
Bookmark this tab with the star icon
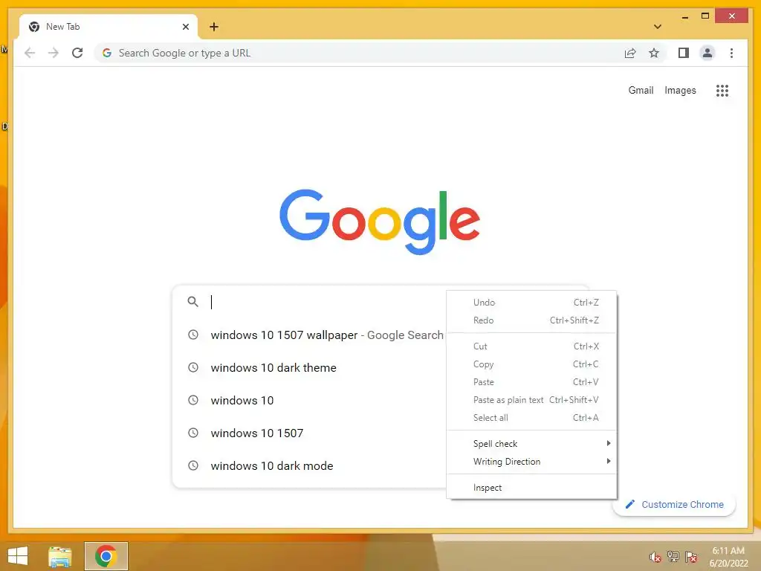tap(654, 53)
